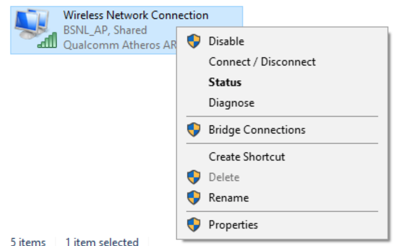Click the shield icon beside Rename
Viewport: 394px width, 246px height.
coord(194,198)
